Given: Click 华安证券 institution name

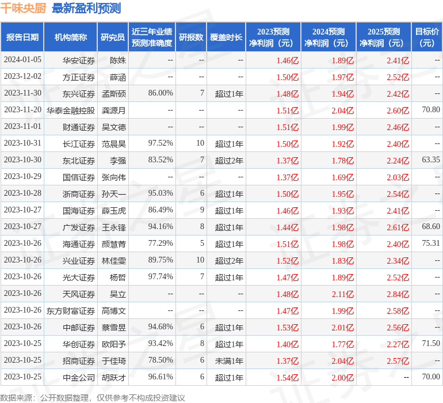Looking at the screenshot, I should click(x=79, y=60).
